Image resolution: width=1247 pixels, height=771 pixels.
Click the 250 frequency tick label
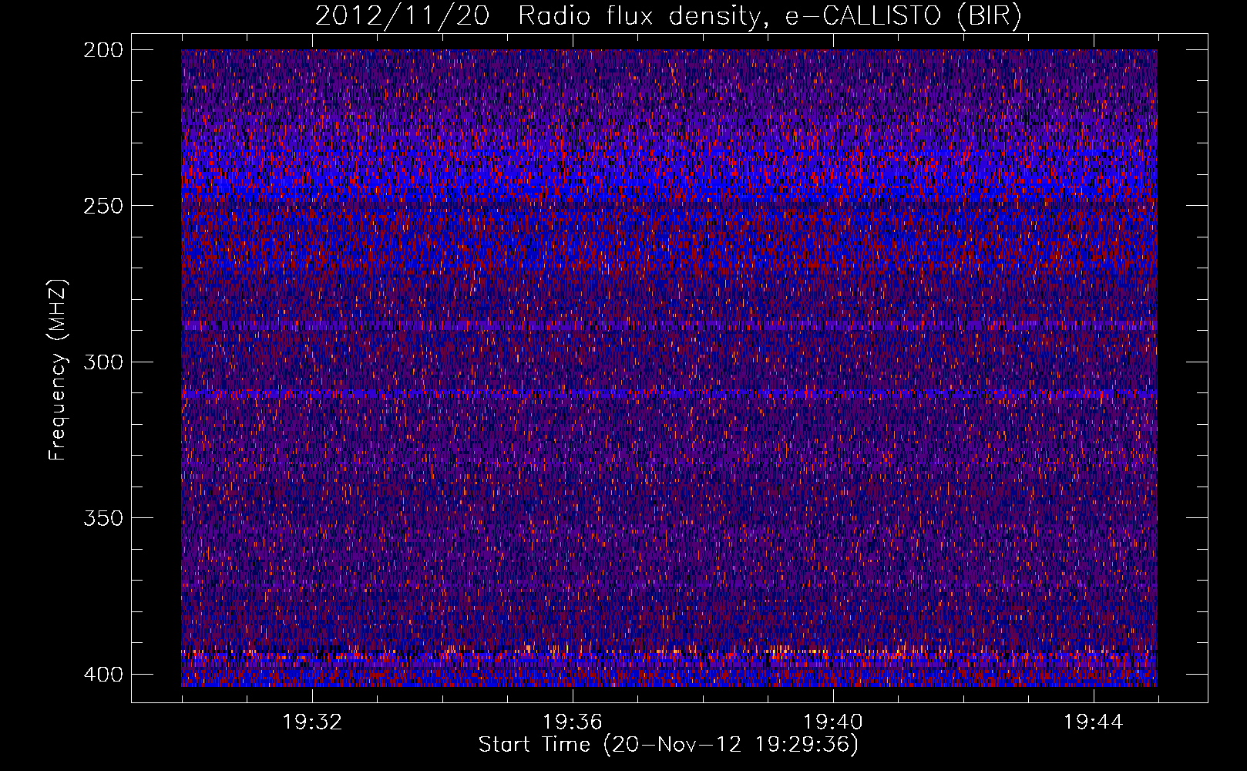(103, 206)
